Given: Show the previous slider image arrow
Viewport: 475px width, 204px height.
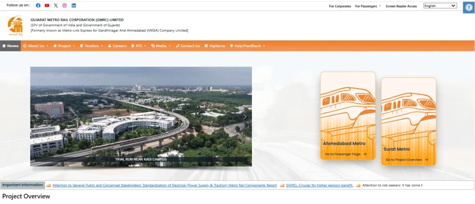Looking at the screenshot, I should (x=37, y=117).
